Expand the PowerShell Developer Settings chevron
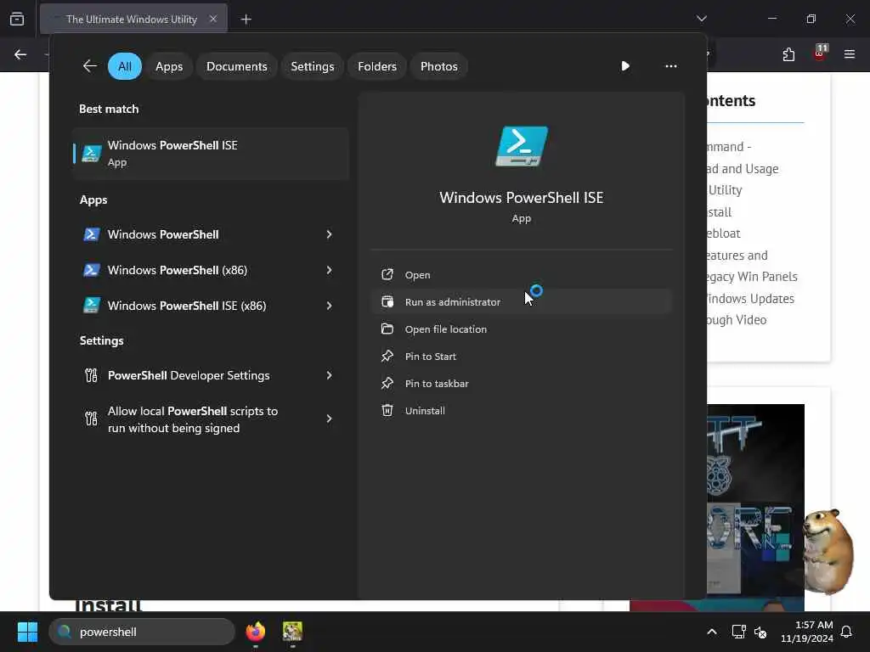This screenshot has width=870, height=652. pyautogui.click(x=329, y=375)
